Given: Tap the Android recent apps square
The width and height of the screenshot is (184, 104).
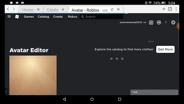Looking at the screenshot, I should (120, 99).
